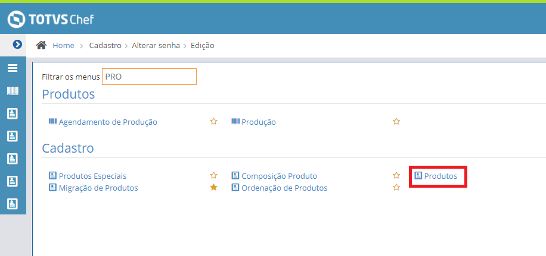Expand sidebar with blue arrow button
Image resolution: width=546 pixels, height=256 pixels.
pyautogui.click(x=17, y=45)
